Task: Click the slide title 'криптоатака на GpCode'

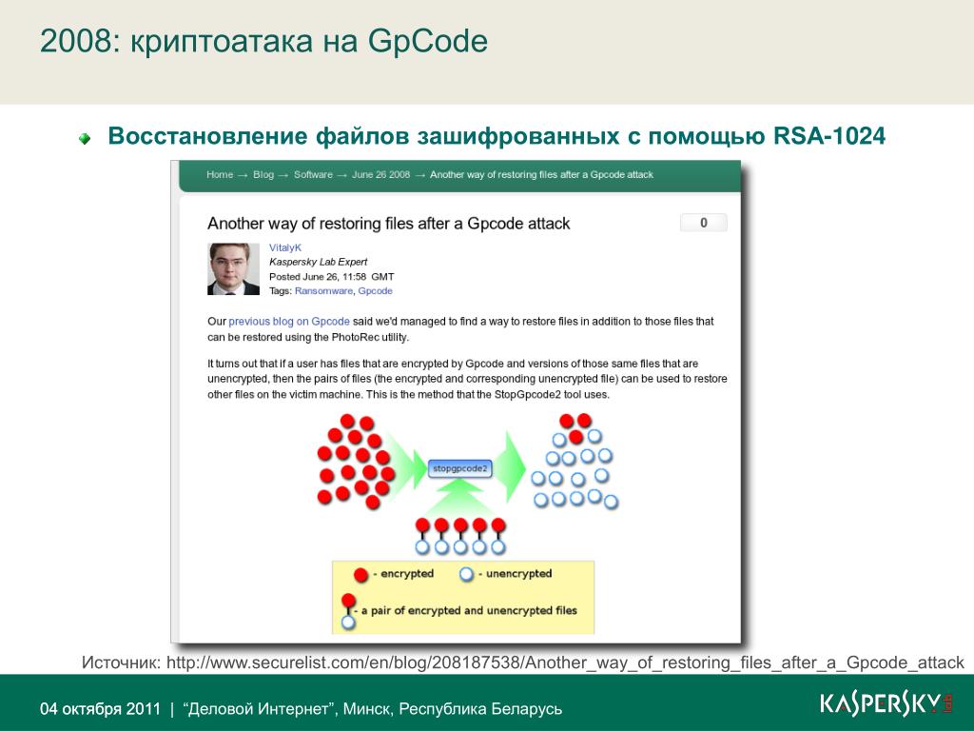Action: (309, 41)
